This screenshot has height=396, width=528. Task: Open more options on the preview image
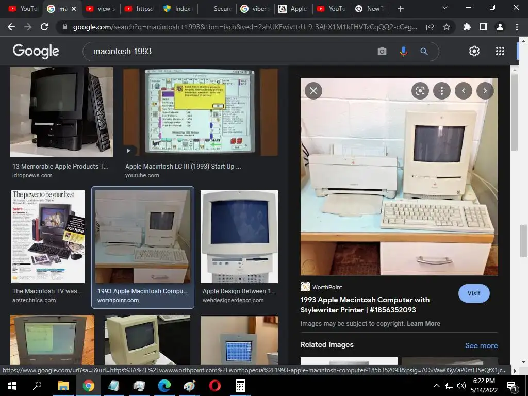click(441, 91)
